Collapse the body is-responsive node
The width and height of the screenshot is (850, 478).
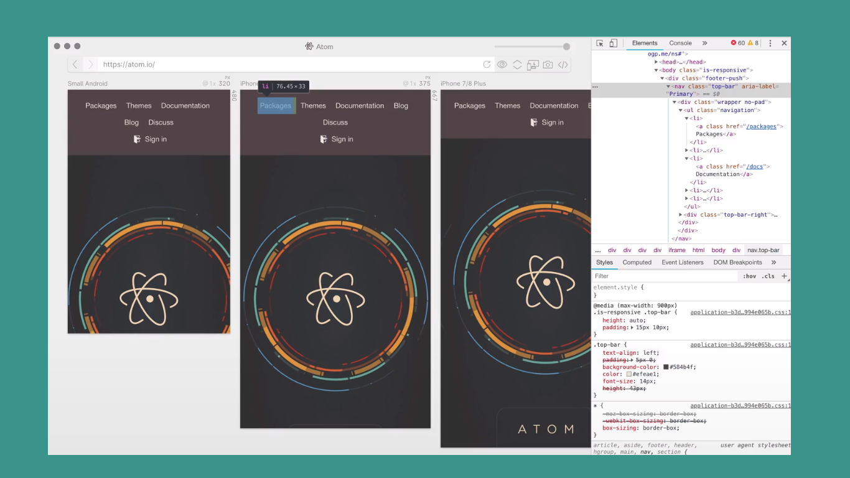tap(656, 70)
